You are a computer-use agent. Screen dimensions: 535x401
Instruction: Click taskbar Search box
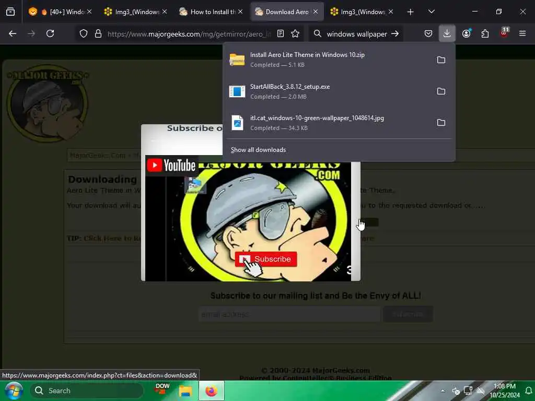pyautogui.click(x=87, y=391)
